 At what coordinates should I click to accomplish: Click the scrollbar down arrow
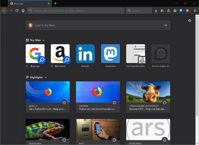tap(197, 144)
